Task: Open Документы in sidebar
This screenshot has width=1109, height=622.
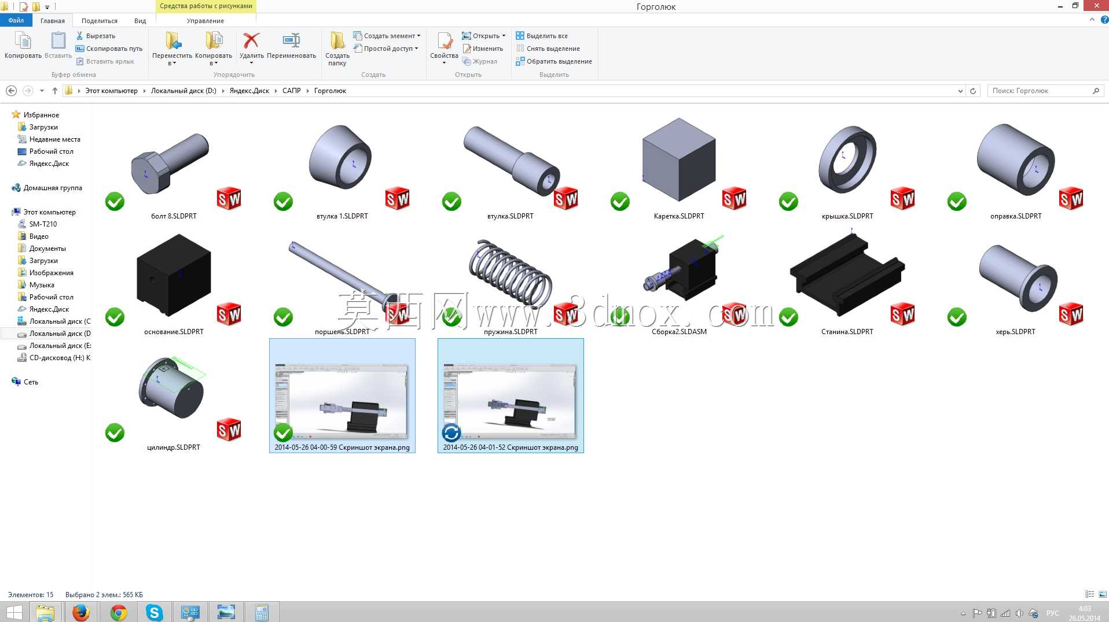Action: click(x=47, y=249)
